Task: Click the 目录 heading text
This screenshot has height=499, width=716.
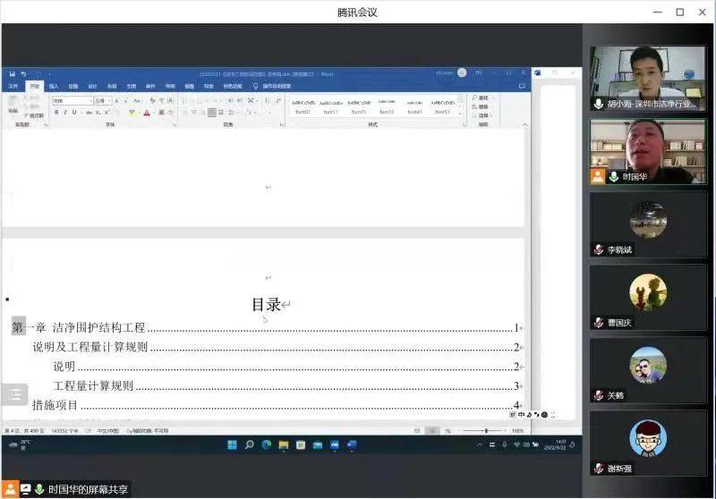Action: 266,304
